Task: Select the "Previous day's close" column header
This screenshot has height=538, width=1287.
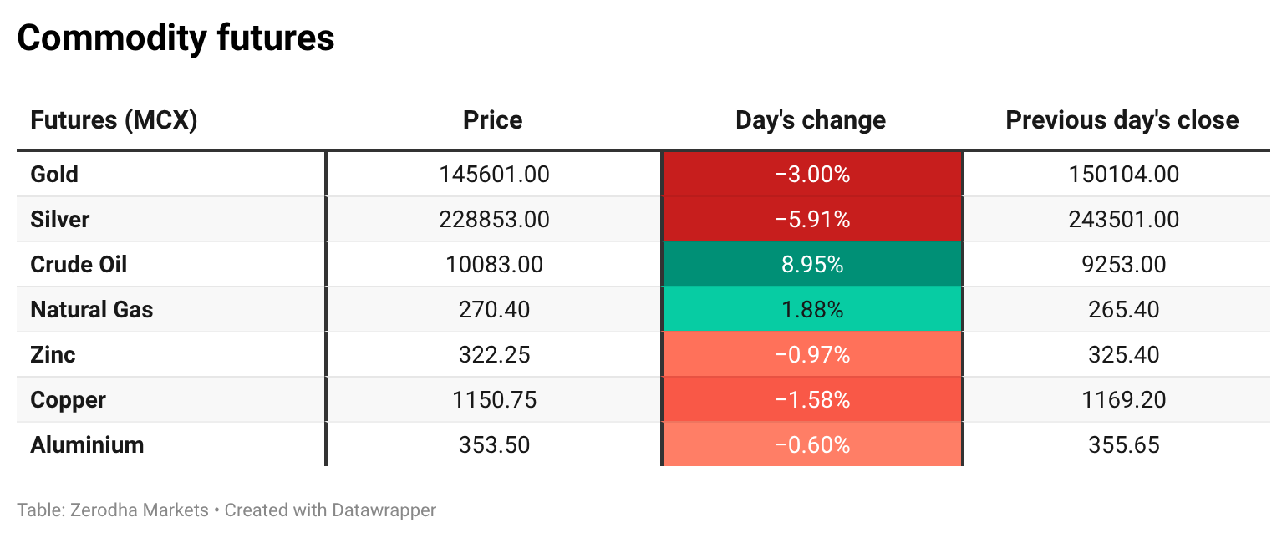Action: pyautogui.click(x=1122, y=120)
